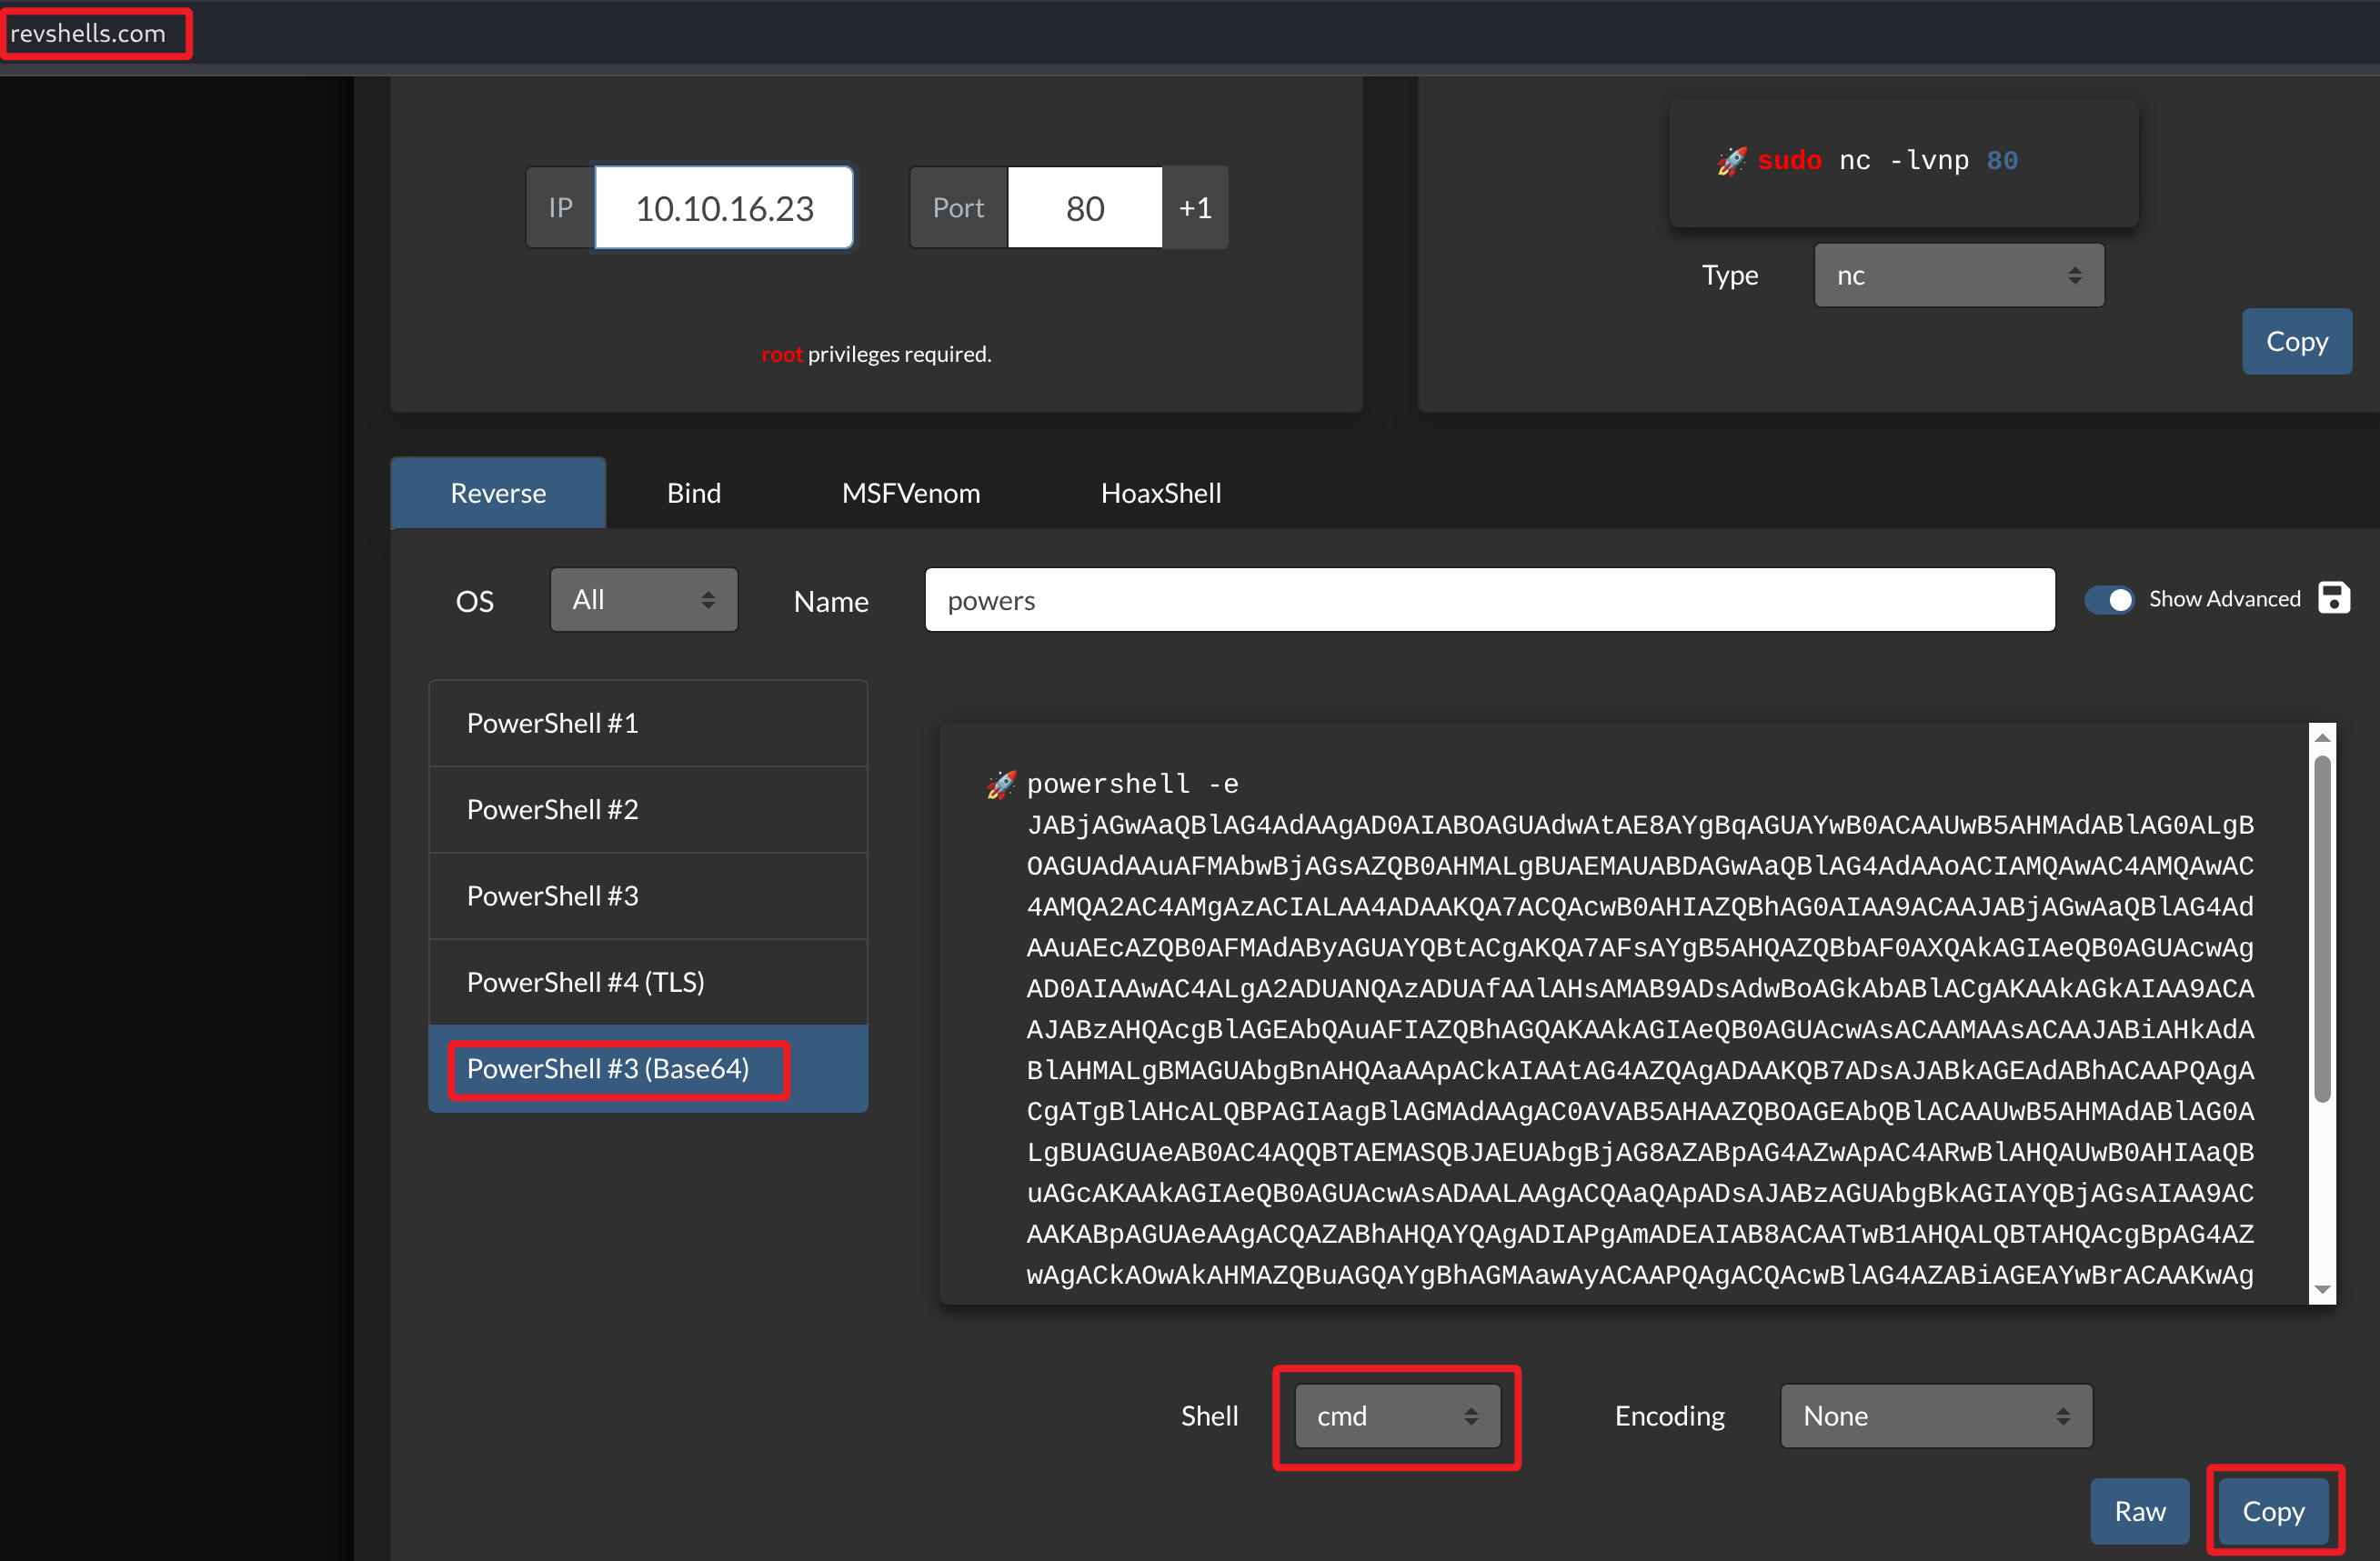Switch to the MSFVenom tab
This screenshot has height=1561, width=2380.
coord(910,493)
